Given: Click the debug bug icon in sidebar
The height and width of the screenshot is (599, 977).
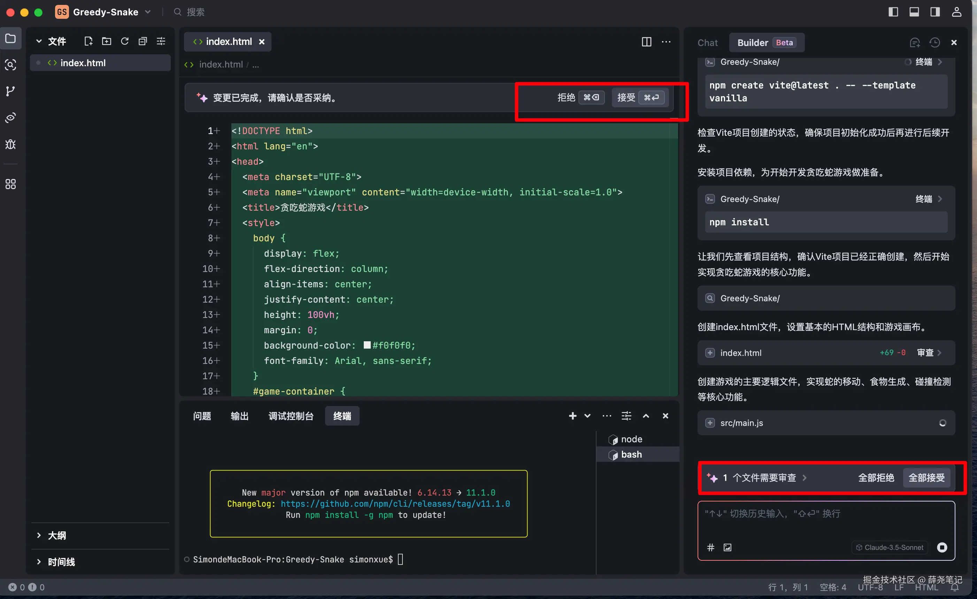Looking at the screenshot, I should (x=11, y=144).
